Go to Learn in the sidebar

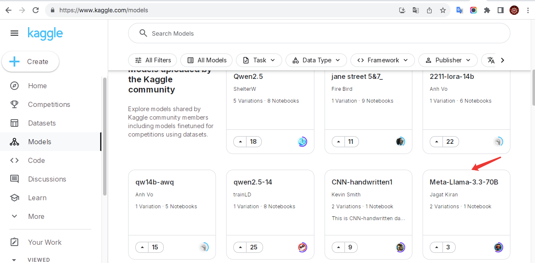(x=51, y=198)
